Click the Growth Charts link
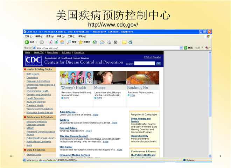This screenshot has height=168, width=231. (x=34, y=154)
